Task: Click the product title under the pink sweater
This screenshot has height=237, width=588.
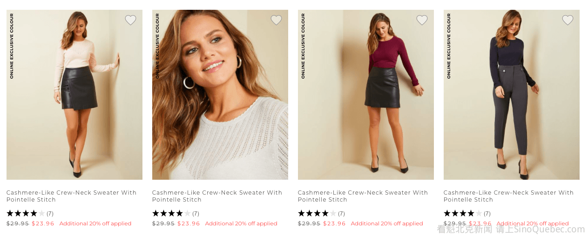Action: tap(71, 196)
